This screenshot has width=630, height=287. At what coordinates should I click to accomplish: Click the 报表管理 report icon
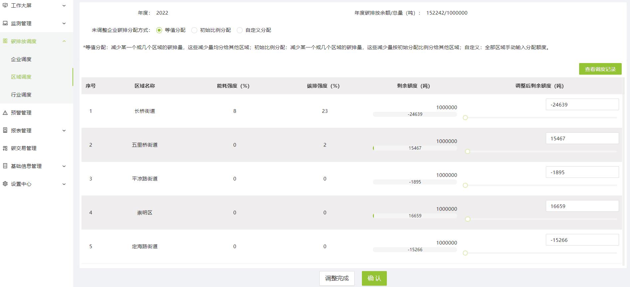pyautogui.click(x=5, y=130)
